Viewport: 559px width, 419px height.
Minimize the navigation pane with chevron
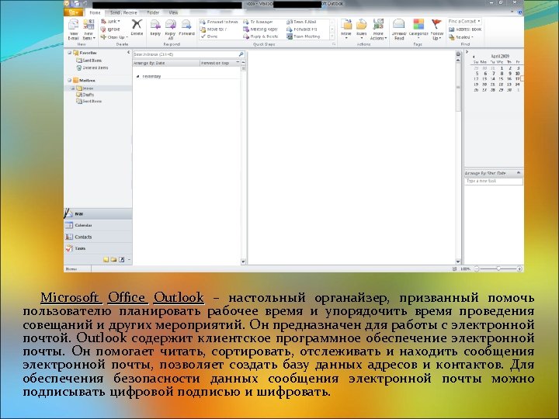point(129,53)
